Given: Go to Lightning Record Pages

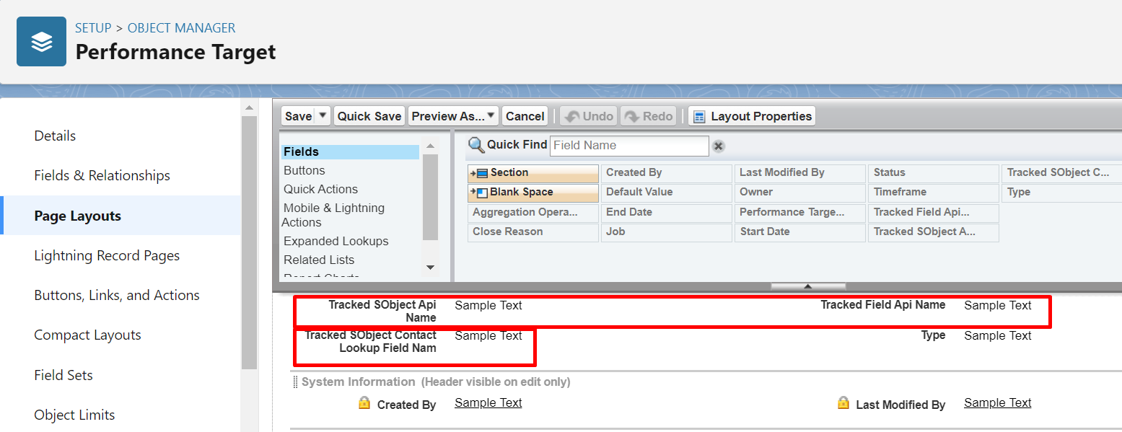Looking at the screenshot, I should 107,255.
